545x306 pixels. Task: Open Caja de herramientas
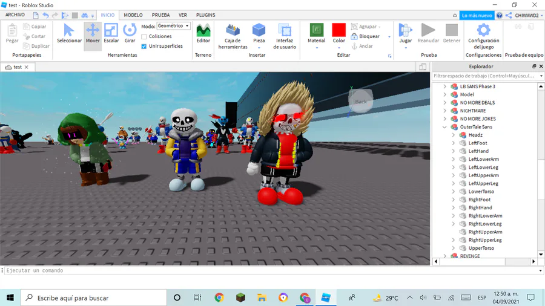coord(233,36)
